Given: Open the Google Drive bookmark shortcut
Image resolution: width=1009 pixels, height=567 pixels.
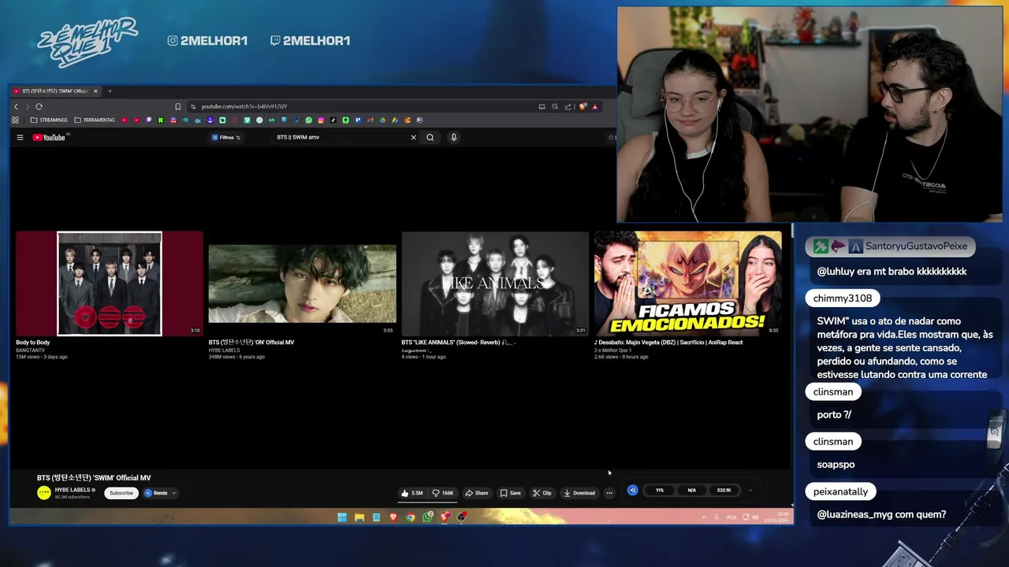Looking at the screenshot, I should coord(382,120).
